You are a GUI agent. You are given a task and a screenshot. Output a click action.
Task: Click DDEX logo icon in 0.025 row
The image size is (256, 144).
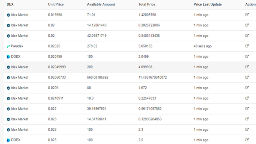pyautogui.click(x=8, y=140)
